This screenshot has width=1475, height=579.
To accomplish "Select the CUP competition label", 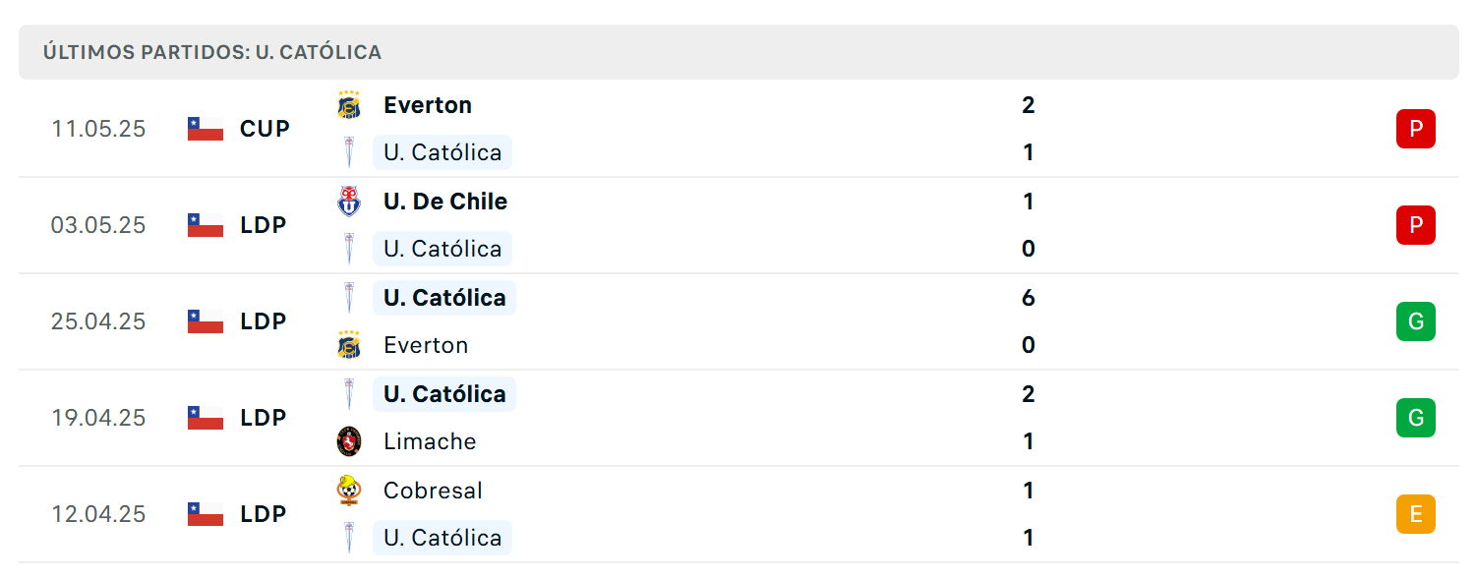I will (x=265, y=129).
